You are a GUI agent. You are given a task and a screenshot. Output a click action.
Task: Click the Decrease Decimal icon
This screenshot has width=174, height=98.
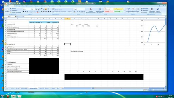[84, 12]
